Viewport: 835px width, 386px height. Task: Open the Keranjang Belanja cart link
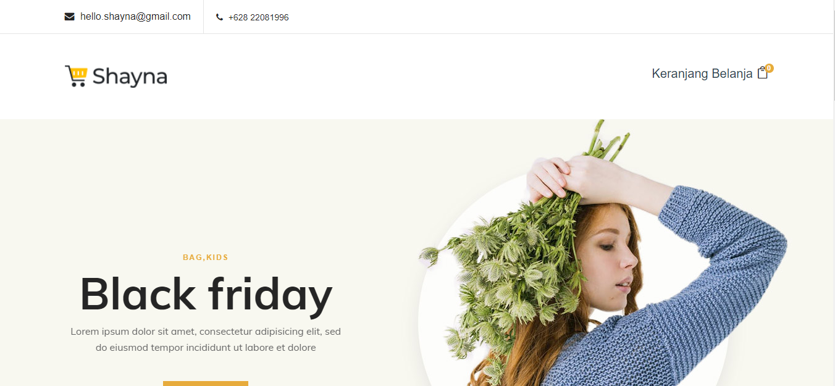pyautogui.click(x=702, y=73)
